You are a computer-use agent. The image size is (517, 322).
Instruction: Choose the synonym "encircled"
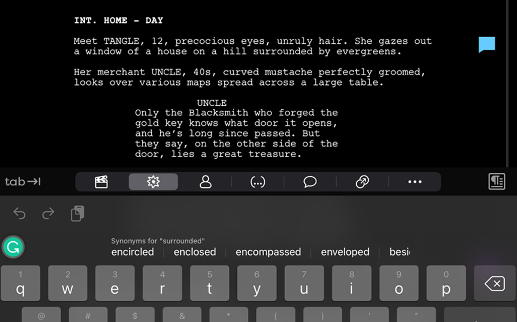click(133, 252)
